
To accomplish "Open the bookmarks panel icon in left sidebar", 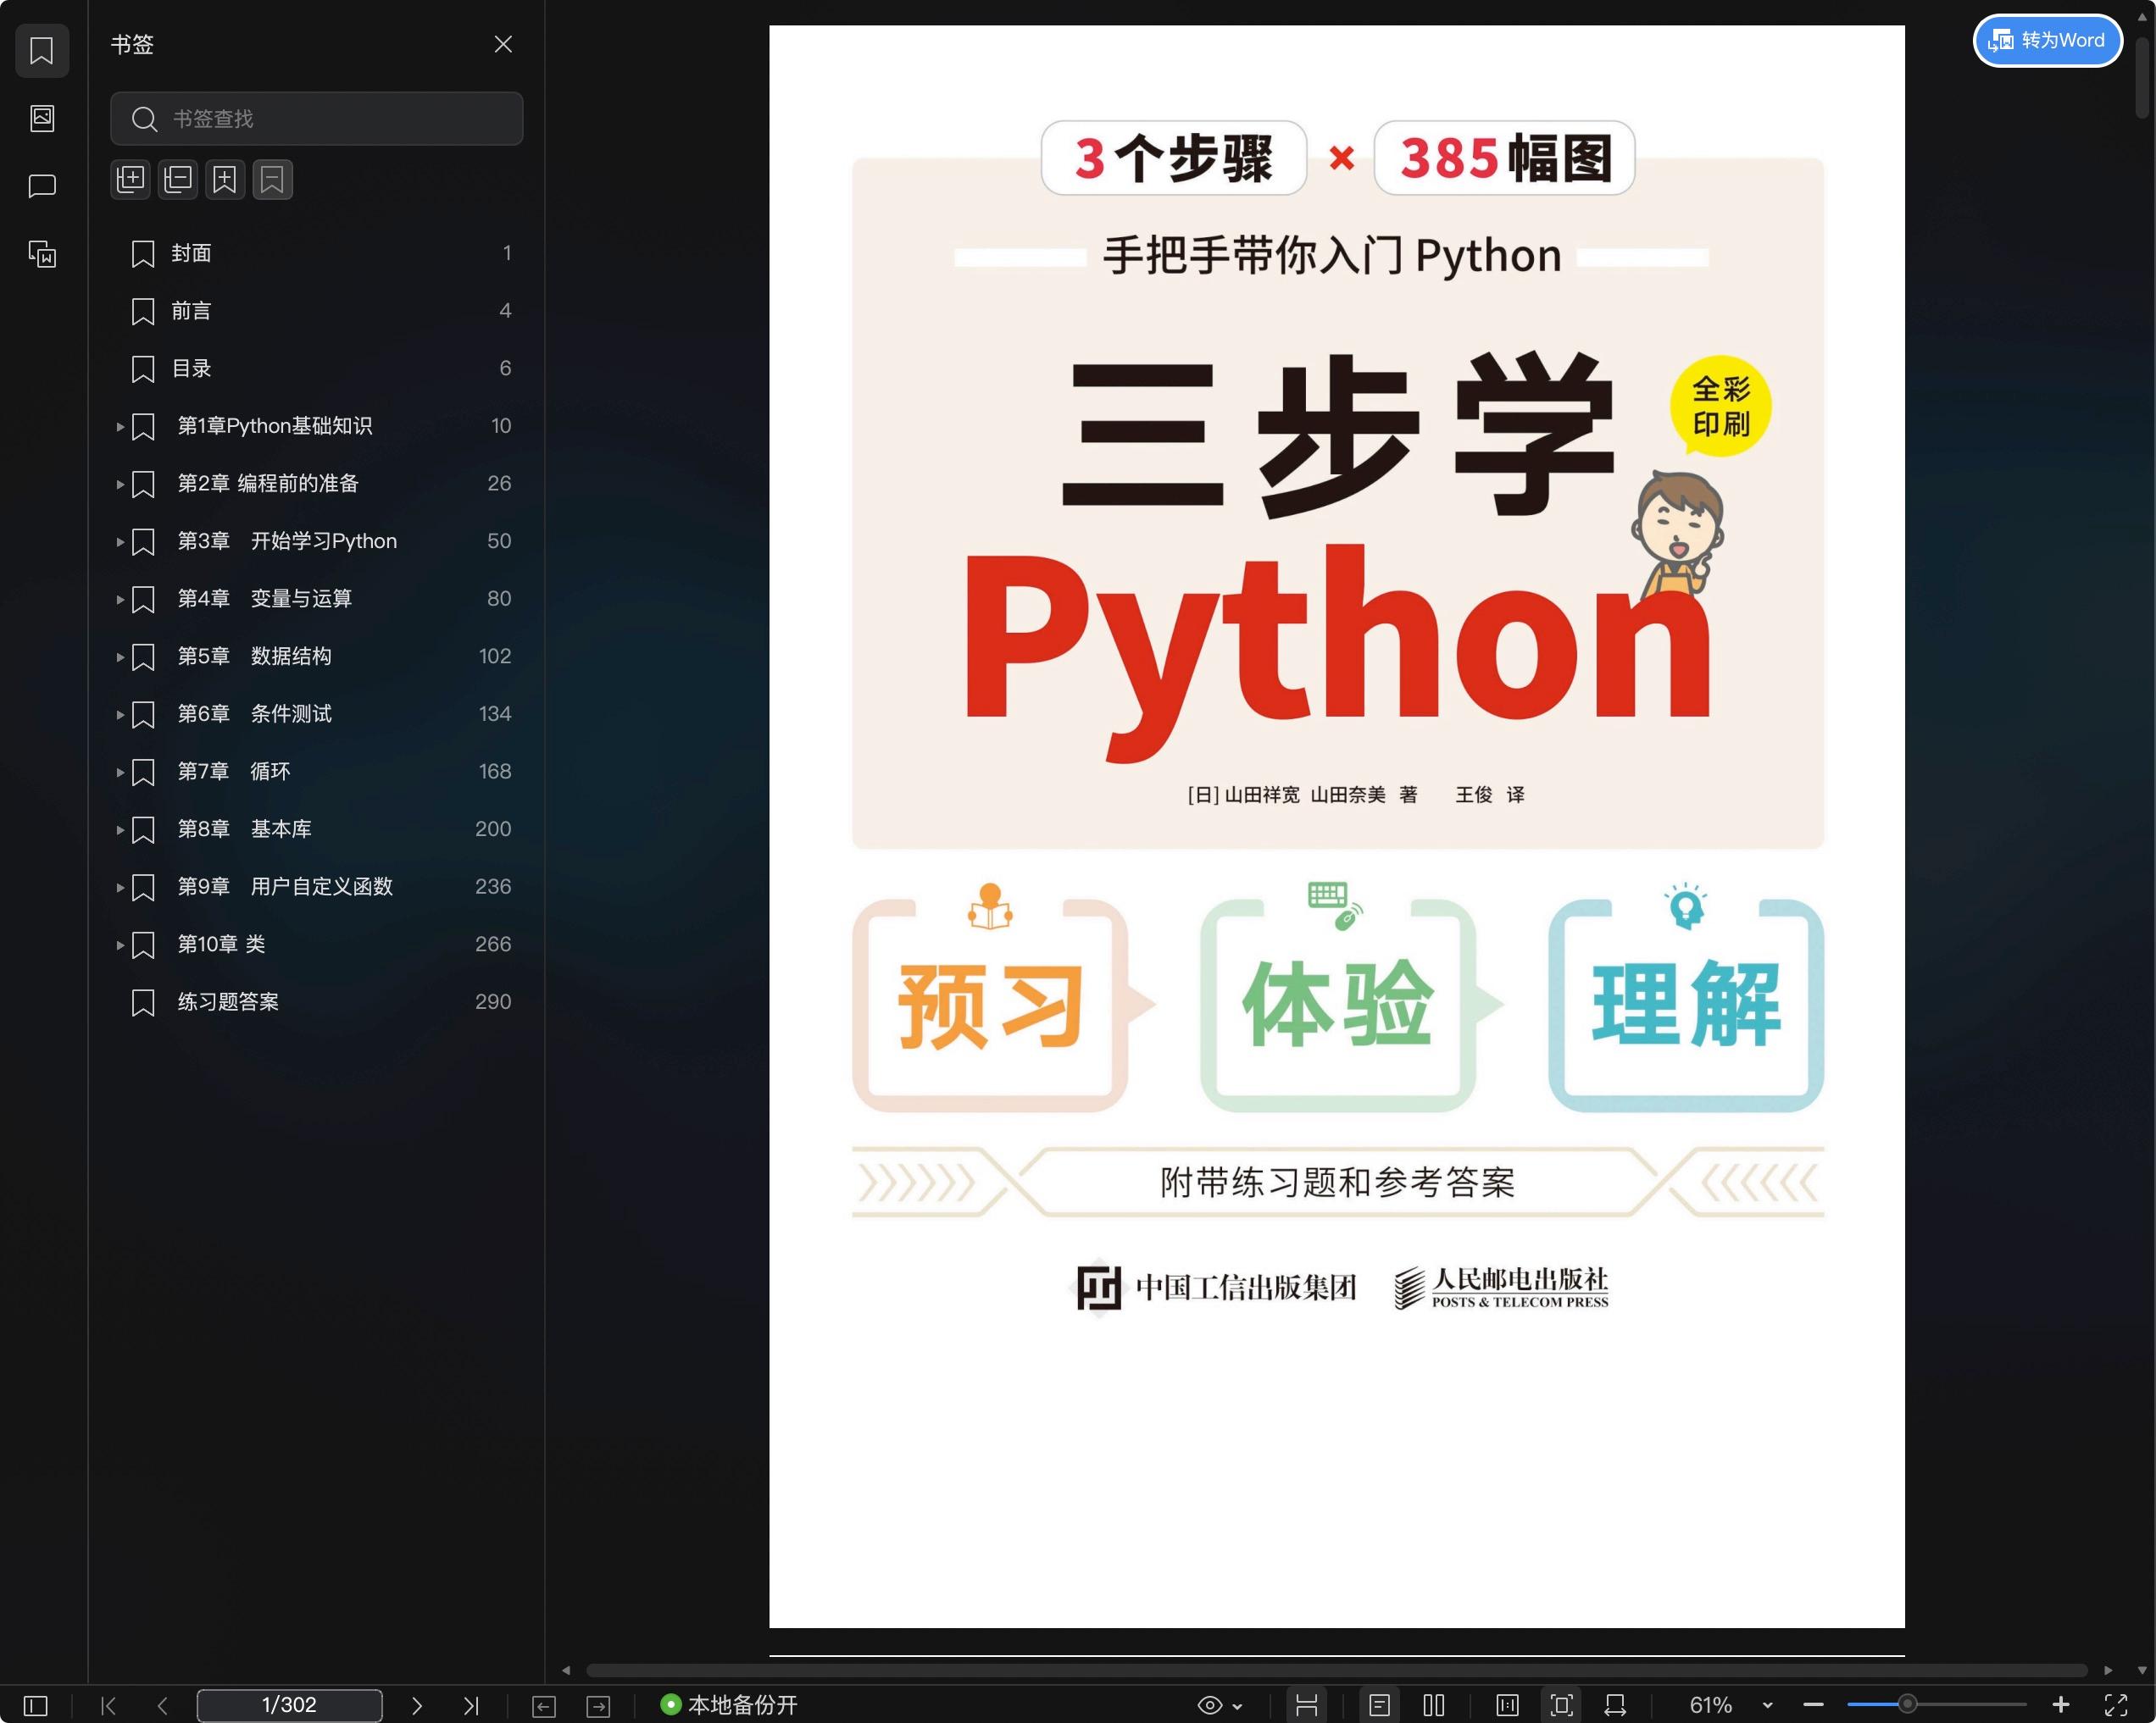I will (x=42, y=50).
